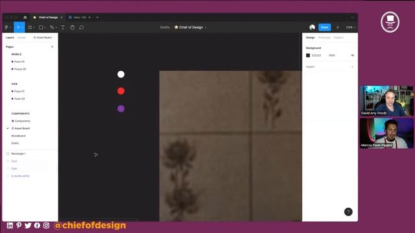Open the Moodboard page
Image resolution: width=415 pixels, height=233 pixels.
click(18, 136)
